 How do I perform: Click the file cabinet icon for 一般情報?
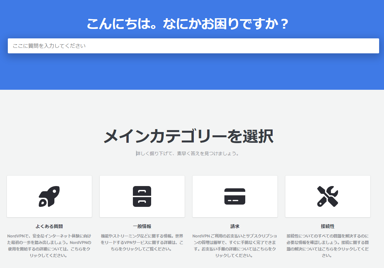142,196
